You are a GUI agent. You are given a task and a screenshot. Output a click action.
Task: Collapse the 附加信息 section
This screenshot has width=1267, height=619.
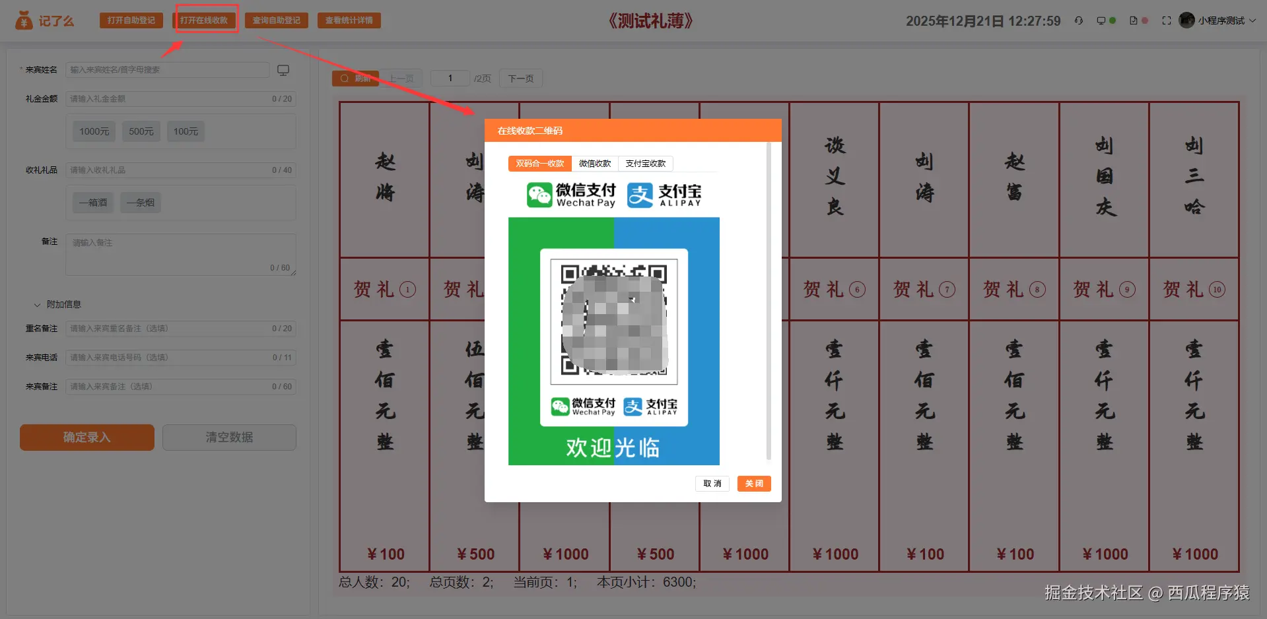[57, 304]
